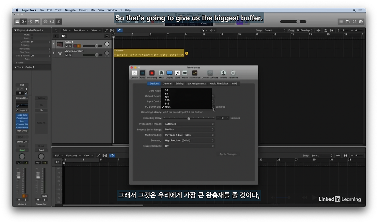The height and width of the screenshot is (223, 378).
Task: Open the Library icon in control bar
Action: pyautogui.click(x=17, y=22)
